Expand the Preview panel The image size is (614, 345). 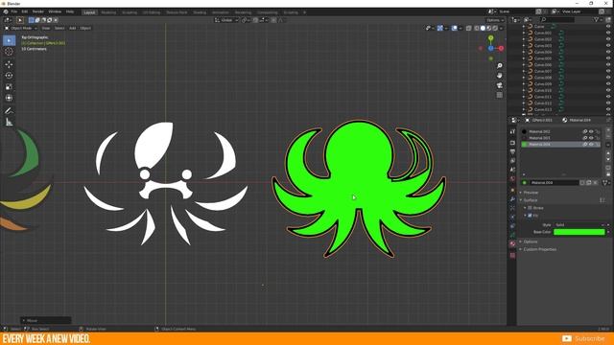tap(531, 193)
